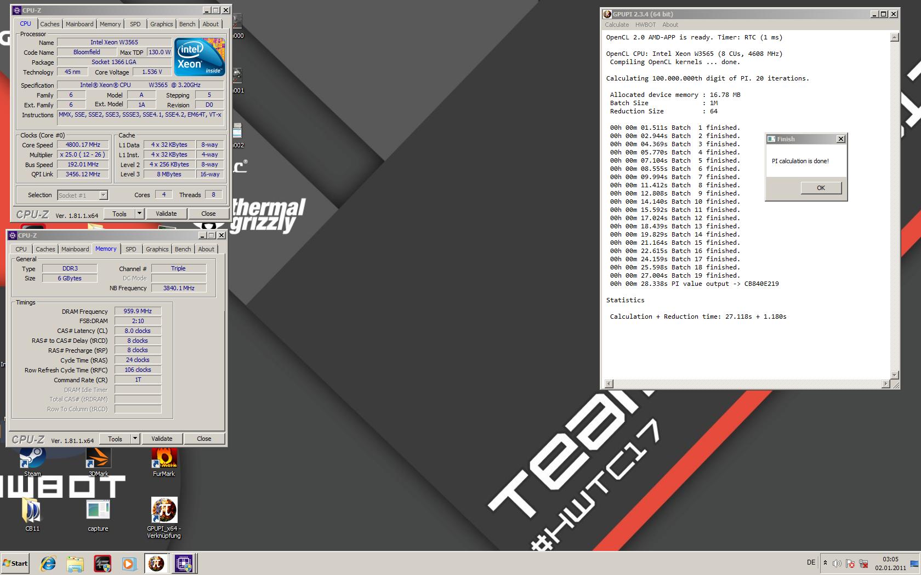Click Memory CPU-Z window title icon

click(13, 235)
